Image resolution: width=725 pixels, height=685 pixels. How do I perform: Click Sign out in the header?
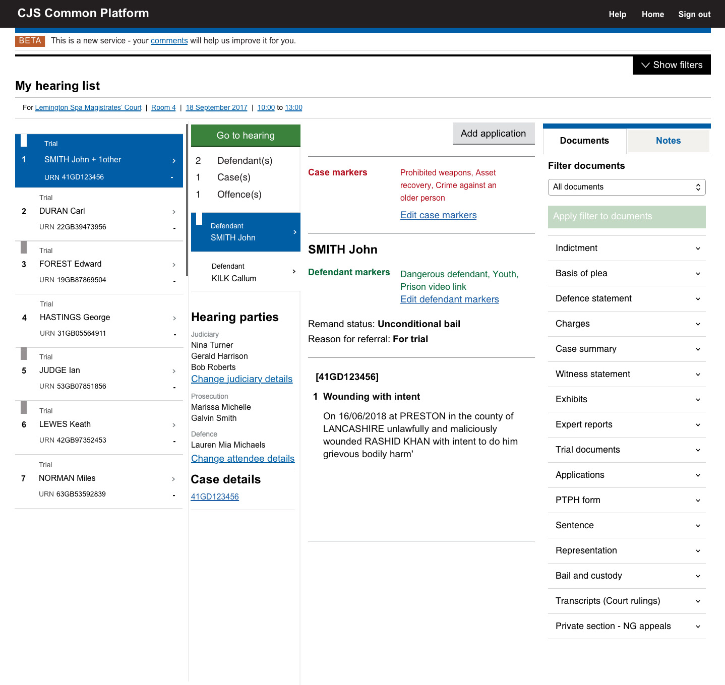click(x=694, y=14)
